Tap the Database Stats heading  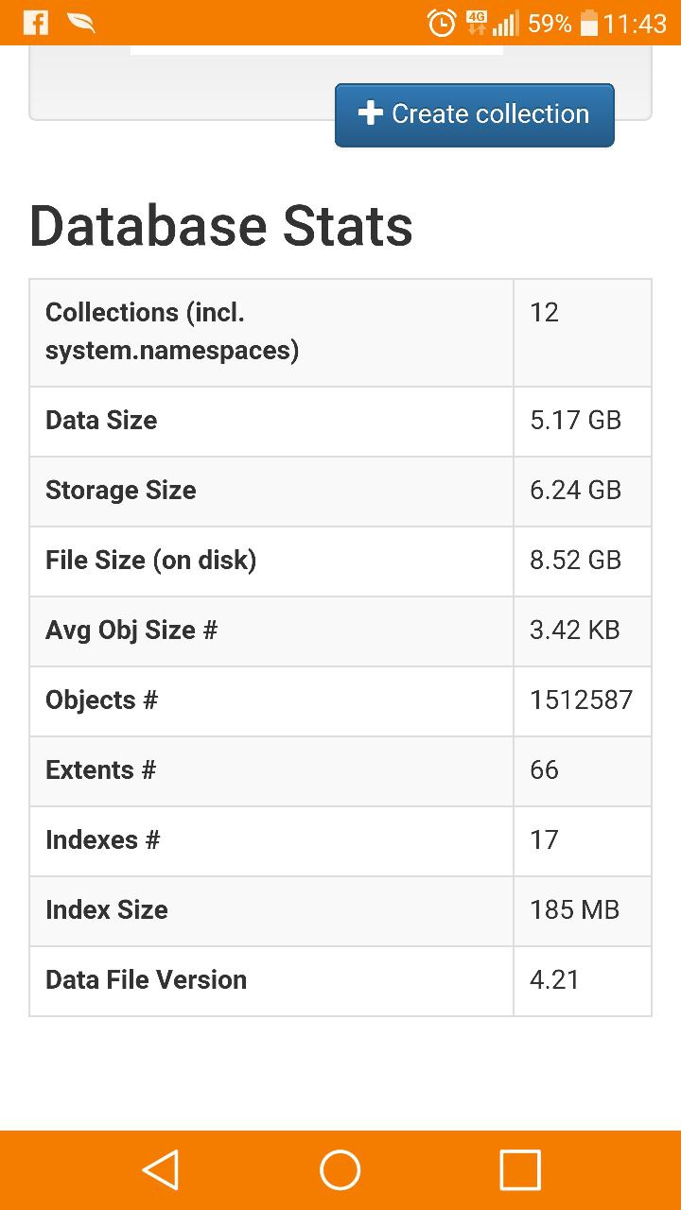point(221,226)
